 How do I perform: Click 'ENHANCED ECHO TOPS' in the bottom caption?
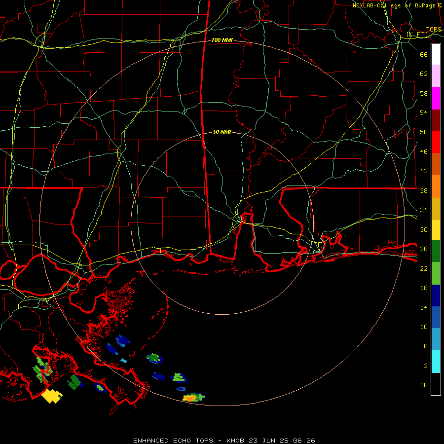pyautogui.click(x=173, y=441)
